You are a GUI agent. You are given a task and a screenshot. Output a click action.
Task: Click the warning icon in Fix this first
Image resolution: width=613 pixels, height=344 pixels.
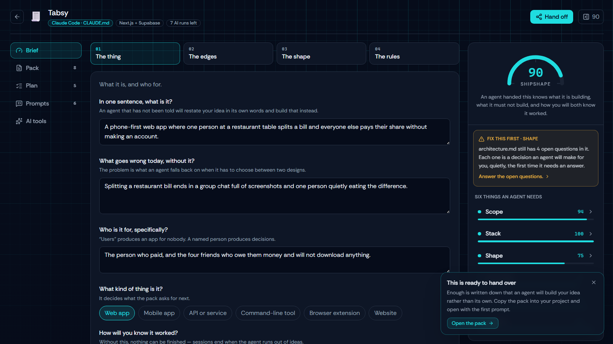pyautogui.click(x=482, y=139)
